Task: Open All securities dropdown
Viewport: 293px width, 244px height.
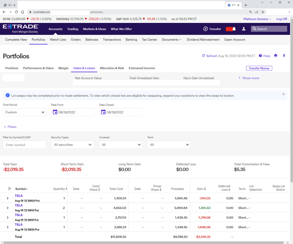Action: (73, 145)
